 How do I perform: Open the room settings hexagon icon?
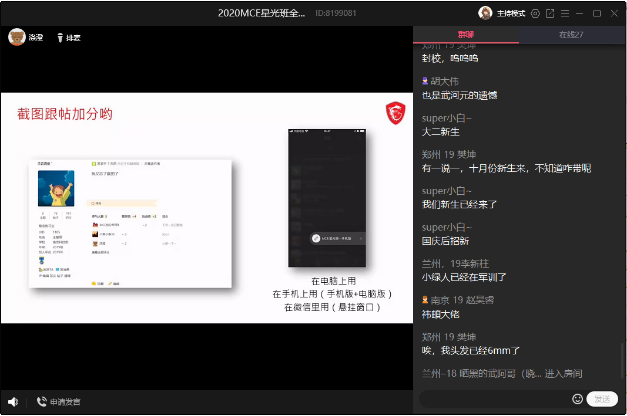[535, 13]
